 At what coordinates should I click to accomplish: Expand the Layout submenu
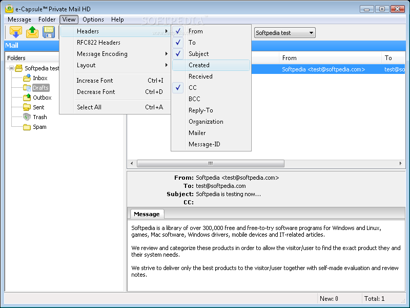(115, 65)
